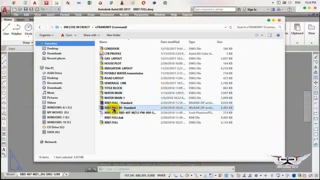
Task: Expand the Open button dropdown arrow
Action: coord(75,35)
